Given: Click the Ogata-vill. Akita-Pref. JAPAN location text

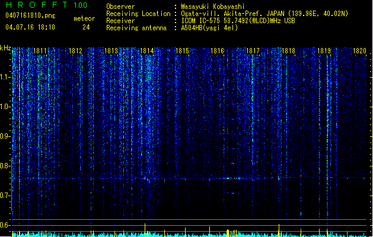Looking at the screenshot, I should 264,14.
